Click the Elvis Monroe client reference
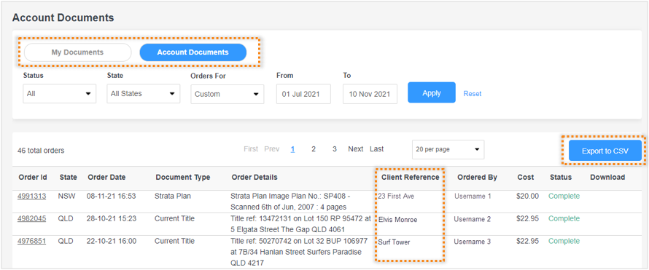The image size is (649, 270). click(x=397, y=220)
